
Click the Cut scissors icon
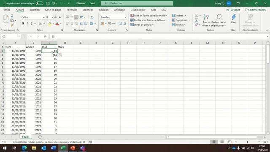click(12, 16)
